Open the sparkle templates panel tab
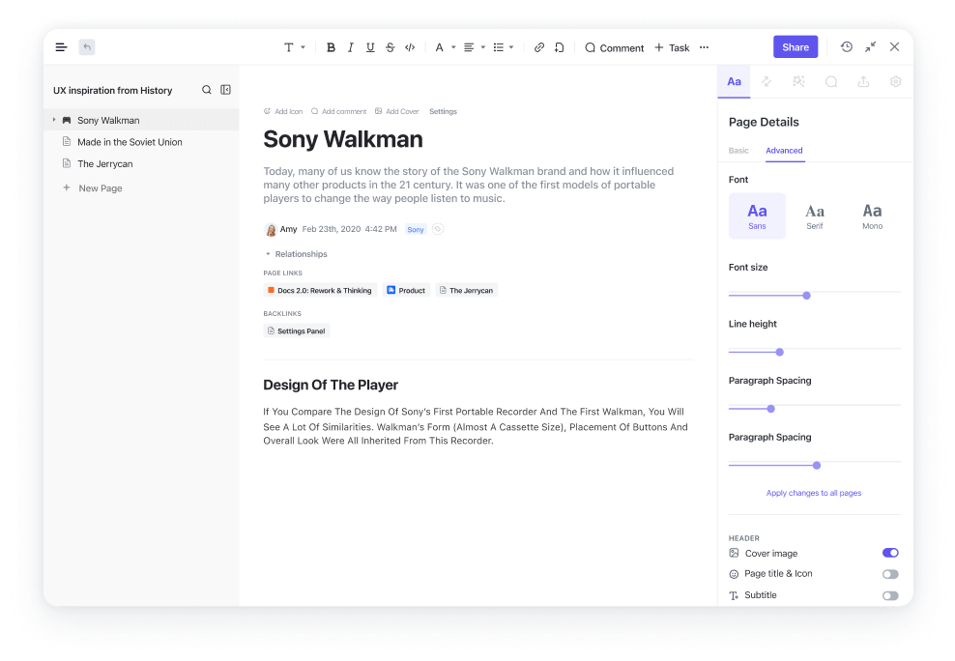Image resolution: width=955 pixels, height=661 pixels. (x=798, y=81)
